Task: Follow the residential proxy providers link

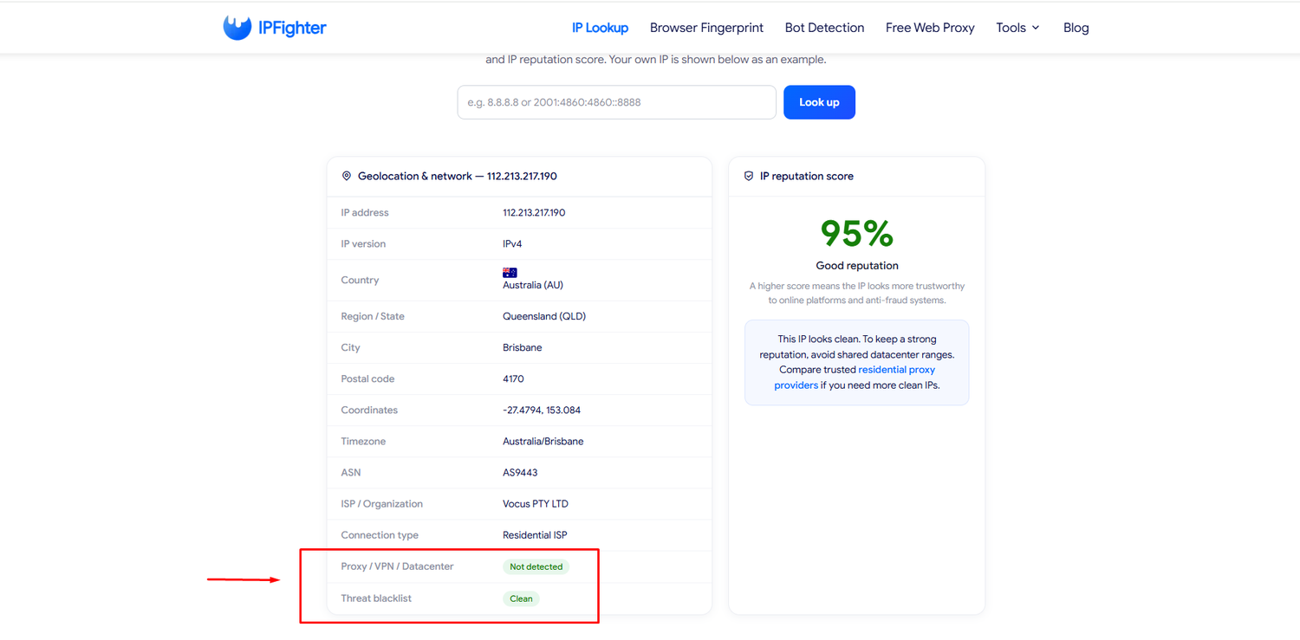Action: point(855,378)
